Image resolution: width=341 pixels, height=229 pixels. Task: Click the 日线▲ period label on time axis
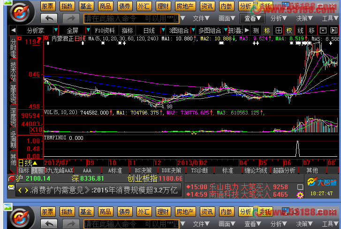point(28,163)
